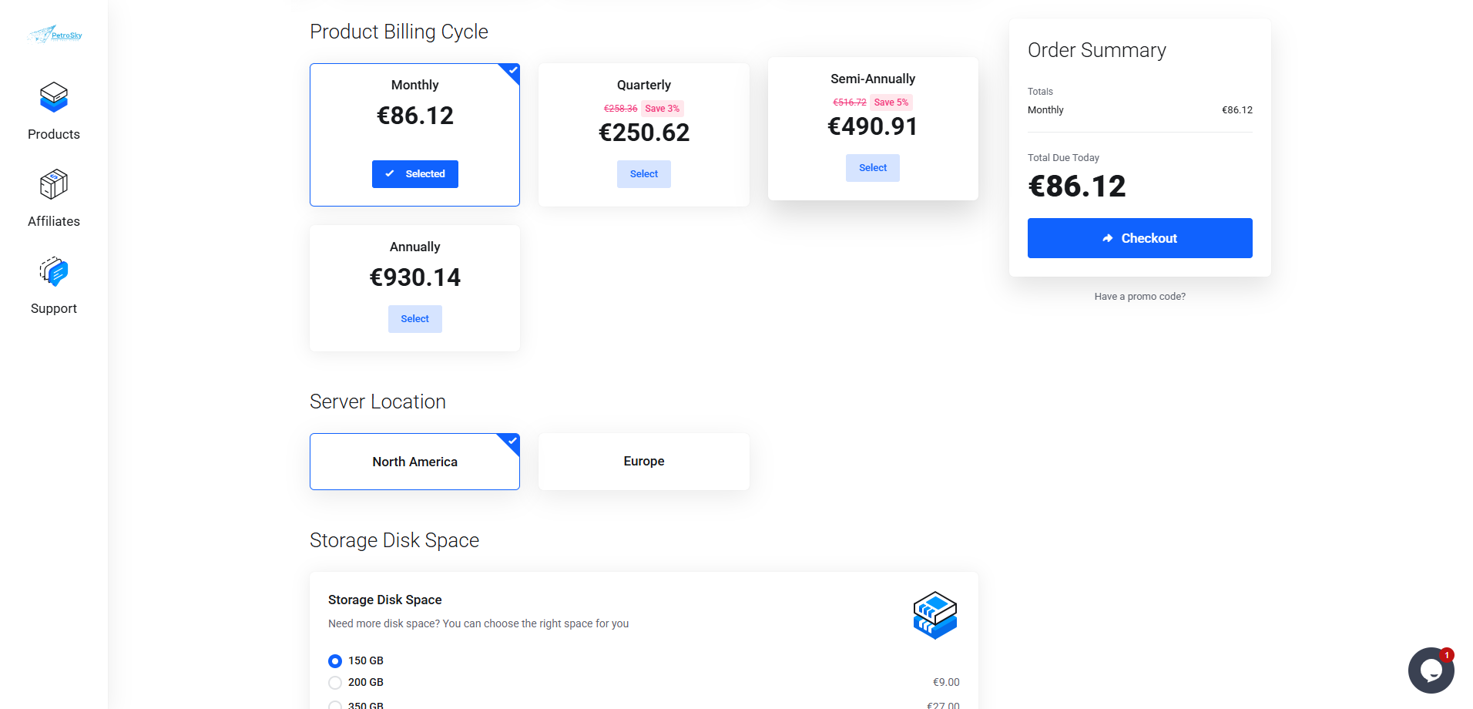1473x709 pixels.
Task: Open the Affiliates sidebar icon
Action: tap(54, 185)
